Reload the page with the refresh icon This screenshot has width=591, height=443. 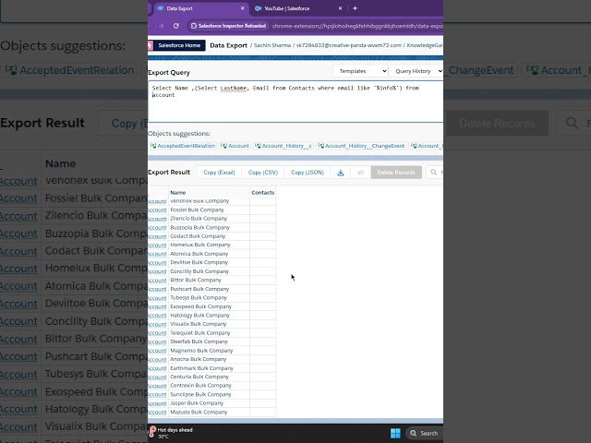point(176,26)
